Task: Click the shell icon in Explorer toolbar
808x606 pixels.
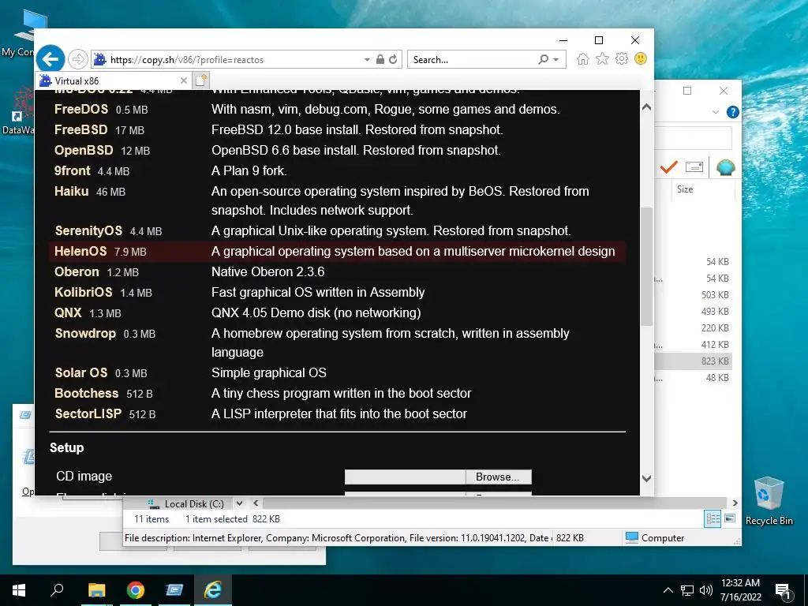Action: (x=725, y=167)
